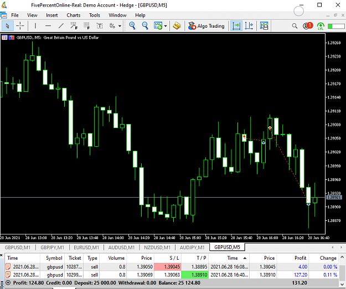Select the vertical line drawing tool
Screen dimensions: 346x289
click(35, 26)
